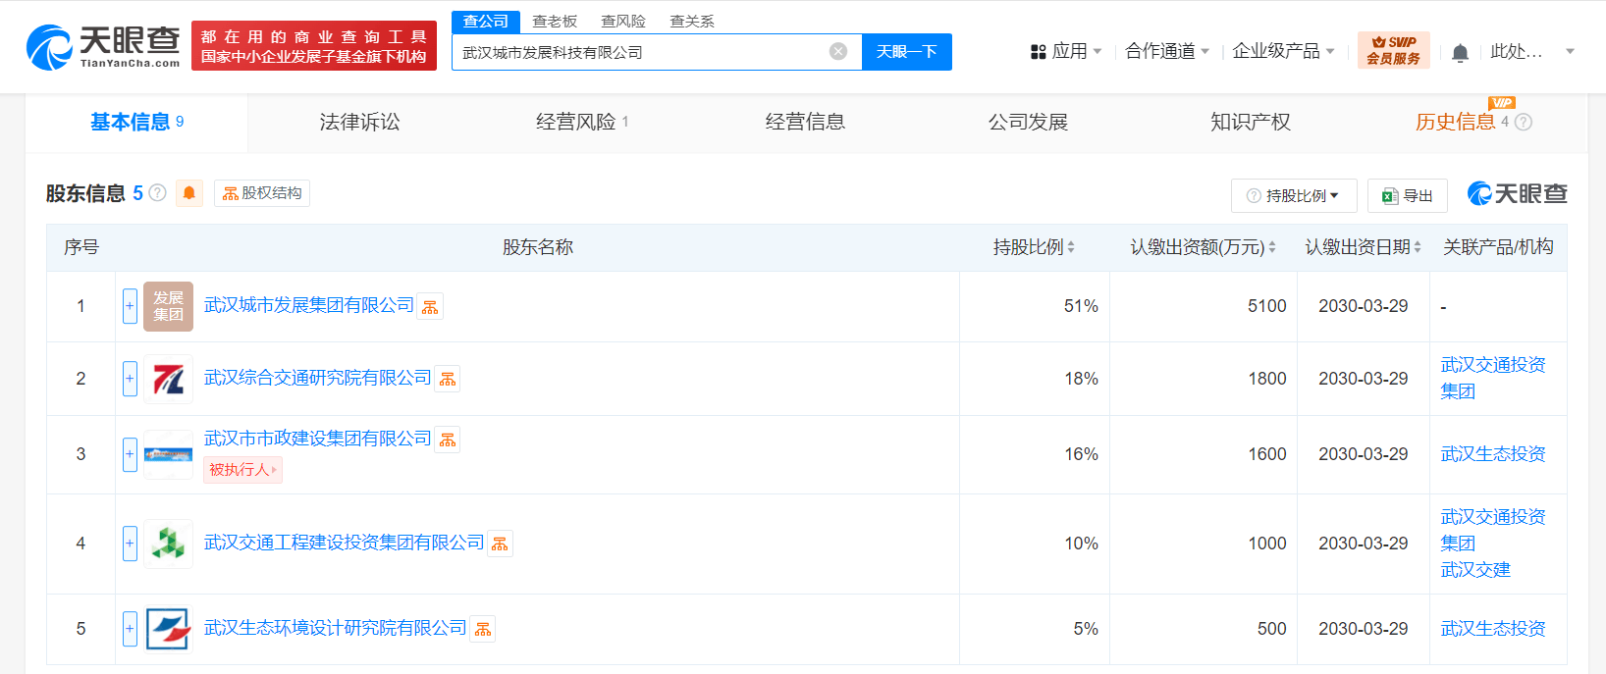1606x674 pixels.
Task: Open the SVIP 会员服务 badge
Action: [1393, 51]
